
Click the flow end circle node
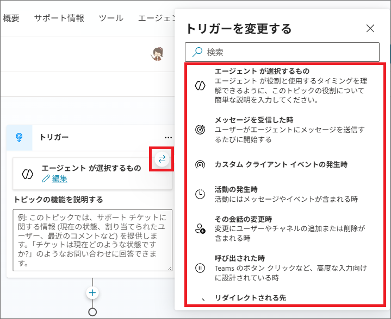92,312
